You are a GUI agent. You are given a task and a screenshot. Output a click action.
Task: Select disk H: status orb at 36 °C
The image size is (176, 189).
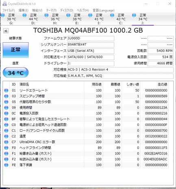pos(46,15)
